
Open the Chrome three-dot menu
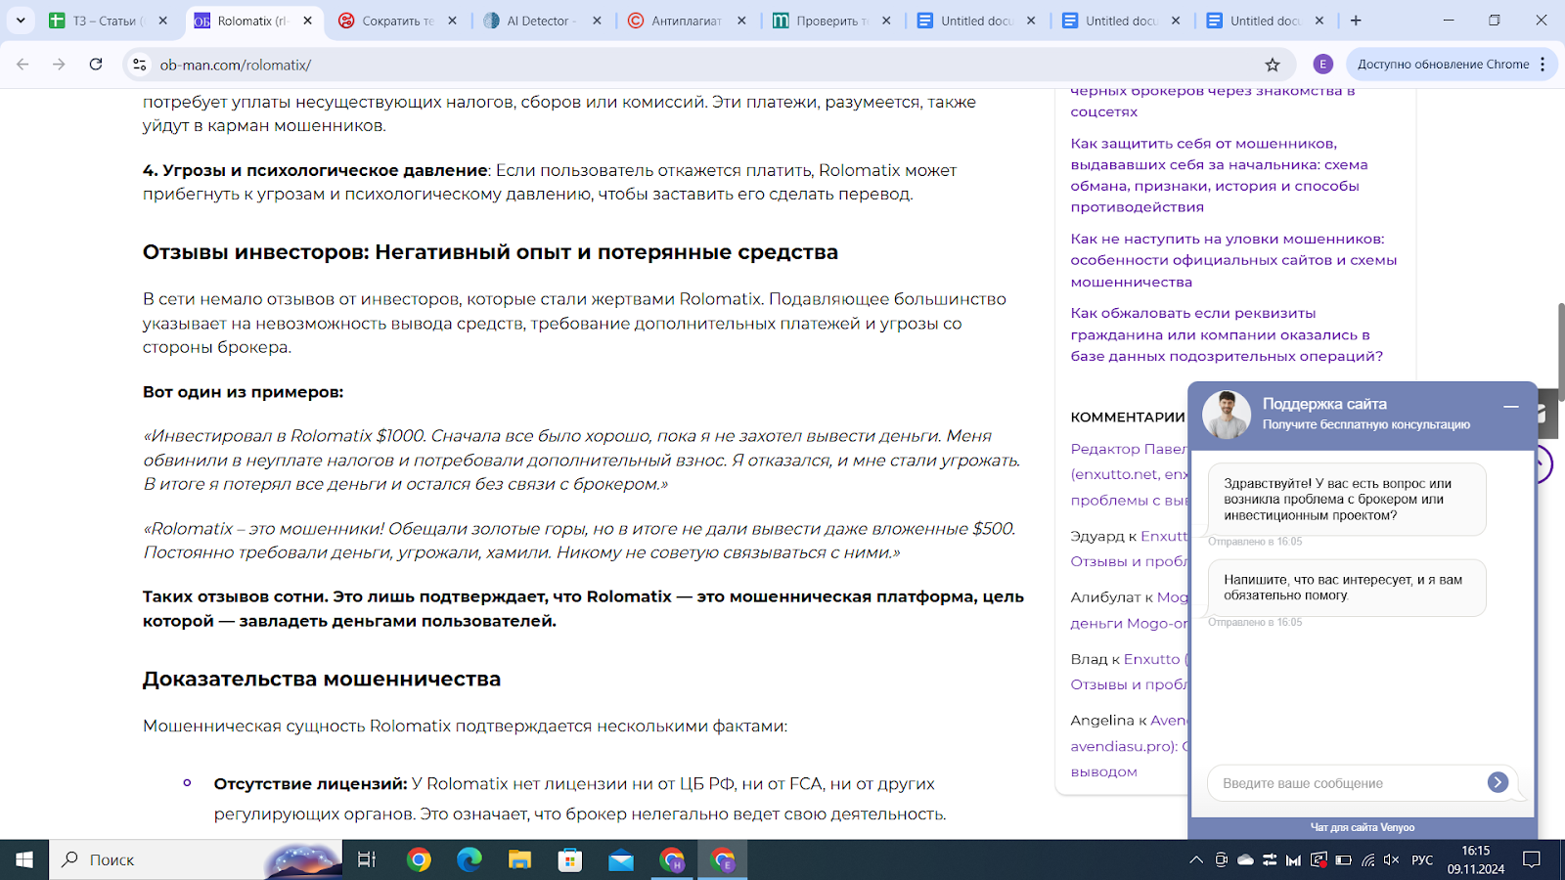(x=1543, y=65)
